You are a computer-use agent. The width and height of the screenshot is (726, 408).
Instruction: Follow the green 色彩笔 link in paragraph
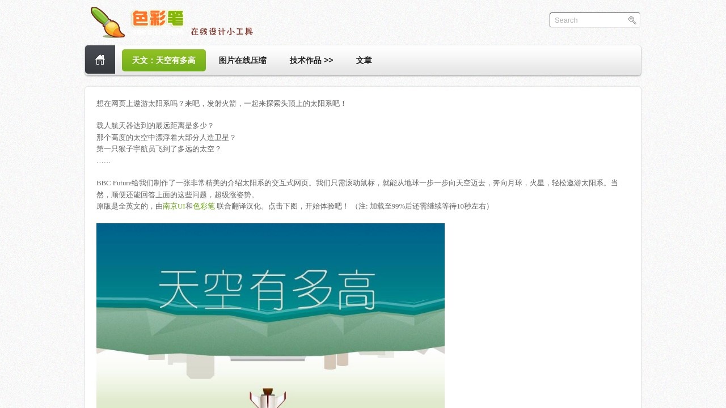[204, 206]
